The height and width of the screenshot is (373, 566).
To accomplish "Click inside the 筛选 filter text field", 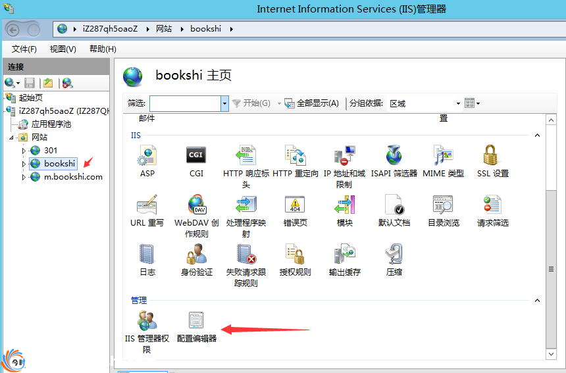I will [x=185, y=103].
